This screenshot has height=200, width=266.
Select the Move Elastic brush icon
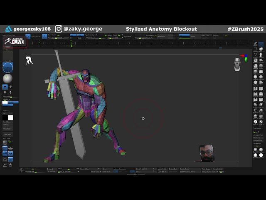[261, 49]
